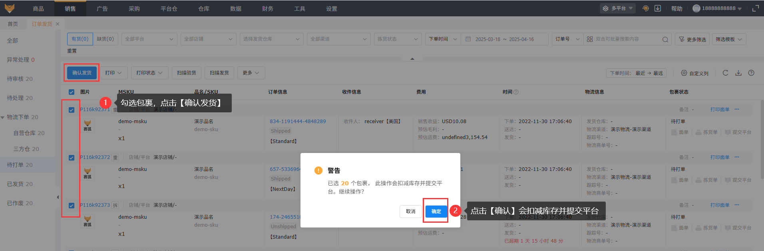Click the 重置 filter link
The image size is (764, 251).
tap(72, 51)
